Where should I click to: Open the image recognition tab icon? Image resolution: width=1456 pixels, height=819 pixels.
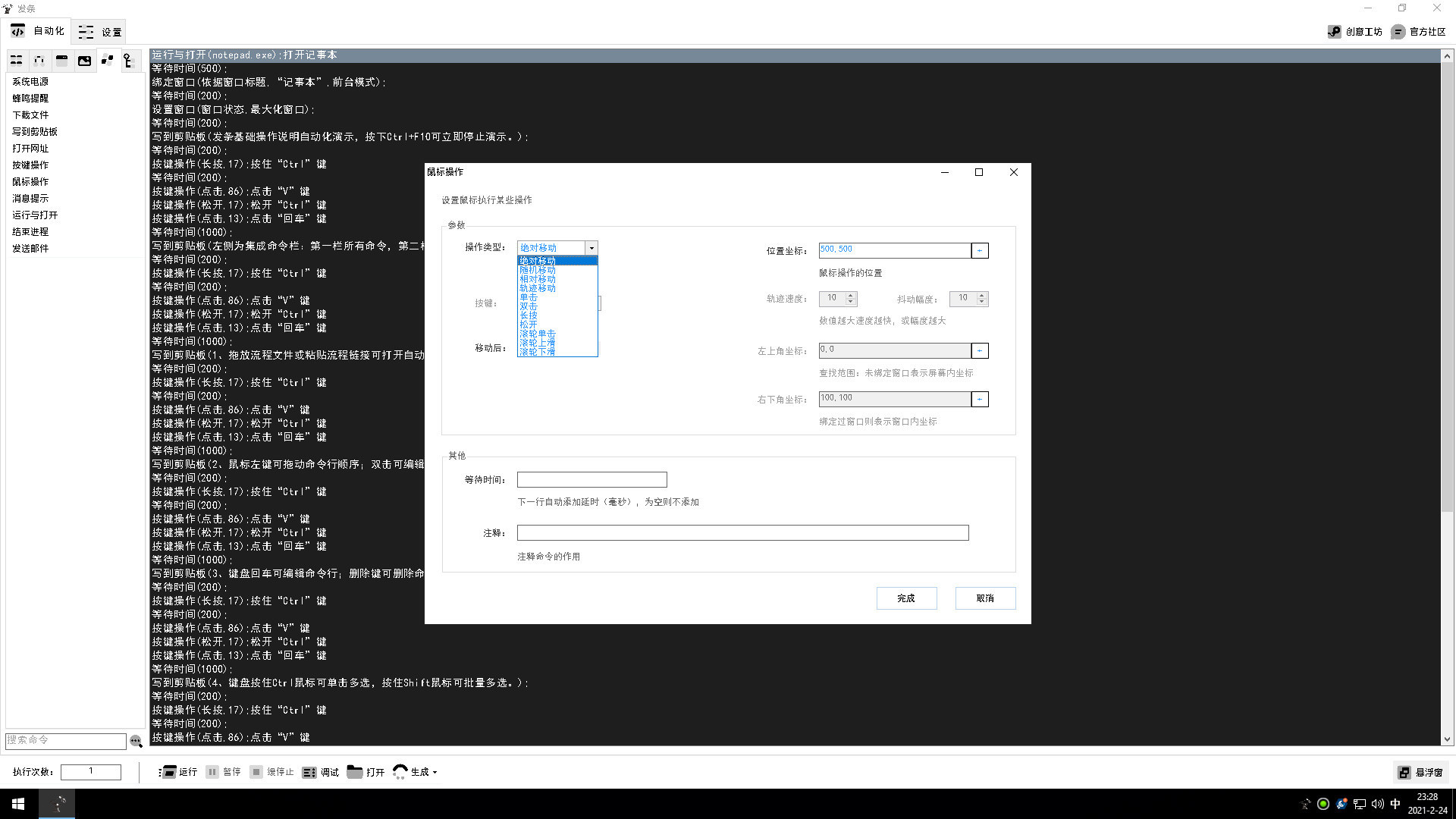click(x=84, y=61)
